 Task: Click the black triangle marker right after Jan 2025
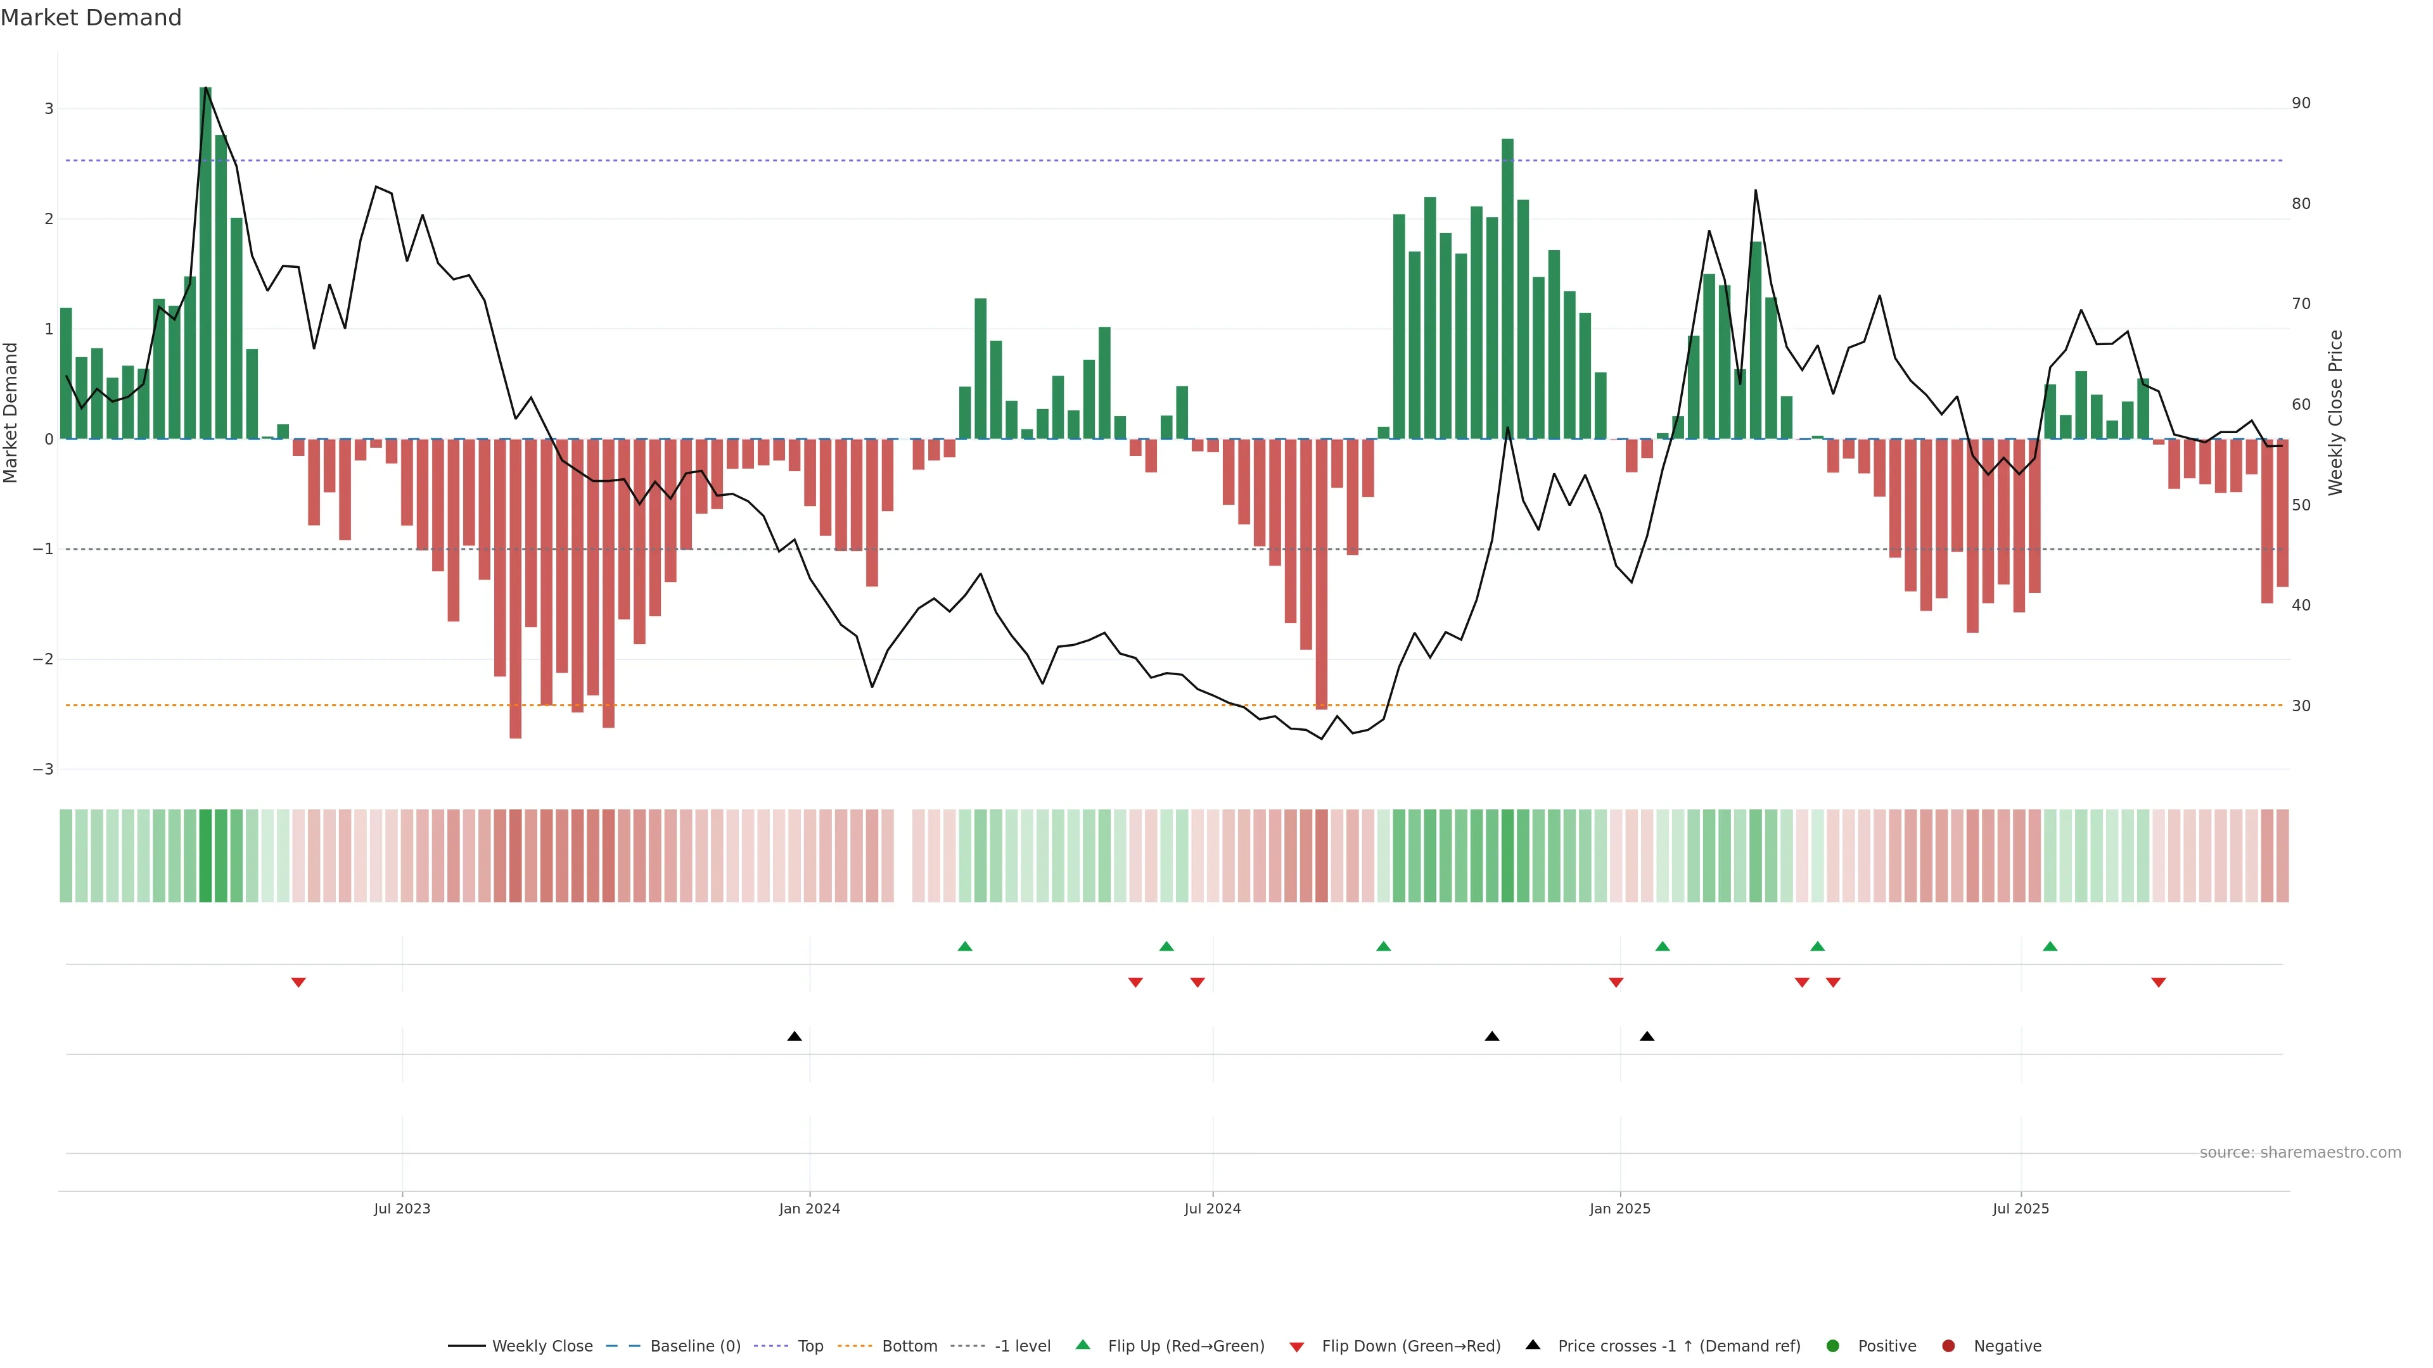1647,1037
